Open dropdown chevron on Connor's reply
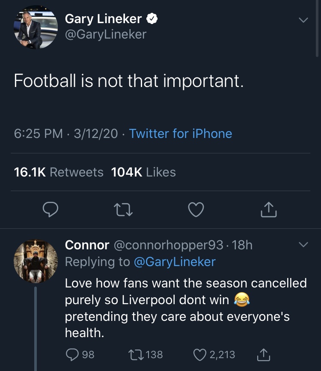 tap(303, 245)
